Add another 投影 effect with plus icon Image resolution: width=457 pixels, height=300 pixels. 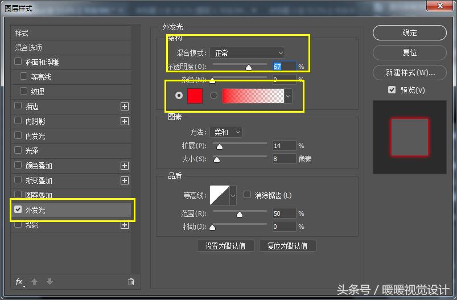coord(125,225)
